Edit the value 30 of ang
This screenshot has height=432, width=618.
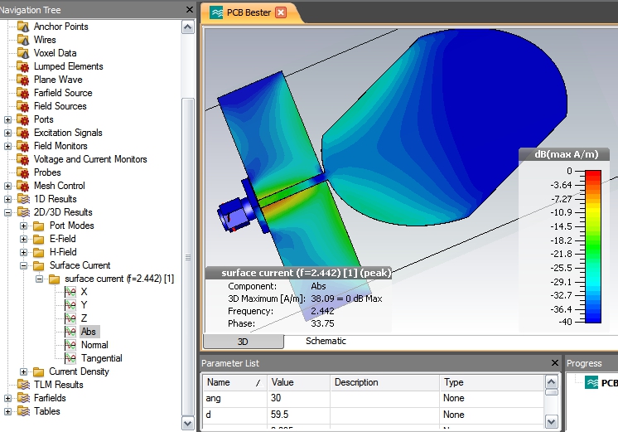[298, 399]
